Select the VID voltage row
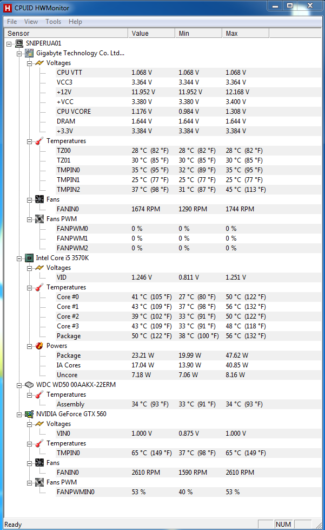325x530 pixels. pyautogui.click(x=188, y=277)
